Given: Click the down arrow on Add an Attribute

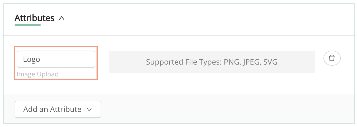Looking at the screenshot, I should tap(89, 110).
